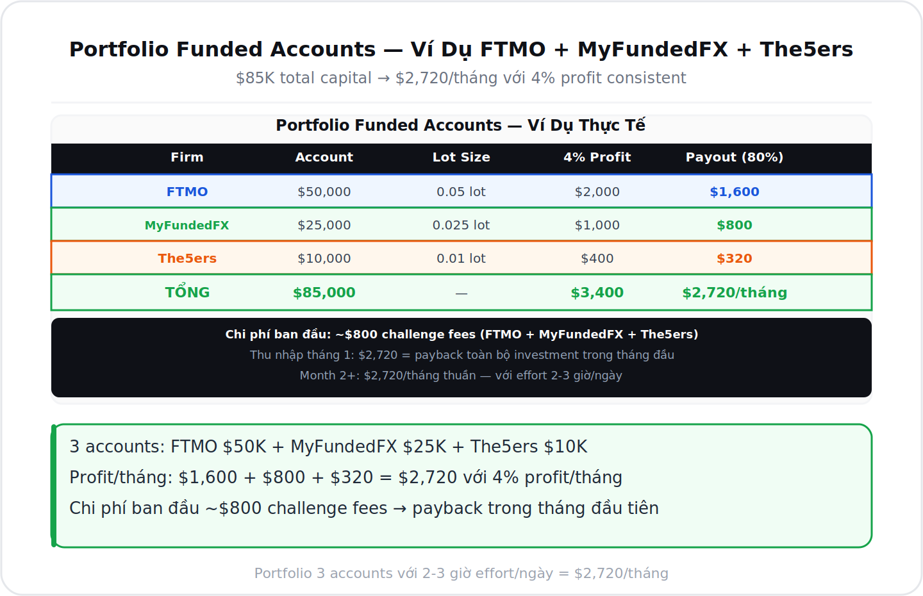
Task: Click the '3 accounts: FTMO $50K + MyFundedFX $25K' line
Action: point(328,447)
